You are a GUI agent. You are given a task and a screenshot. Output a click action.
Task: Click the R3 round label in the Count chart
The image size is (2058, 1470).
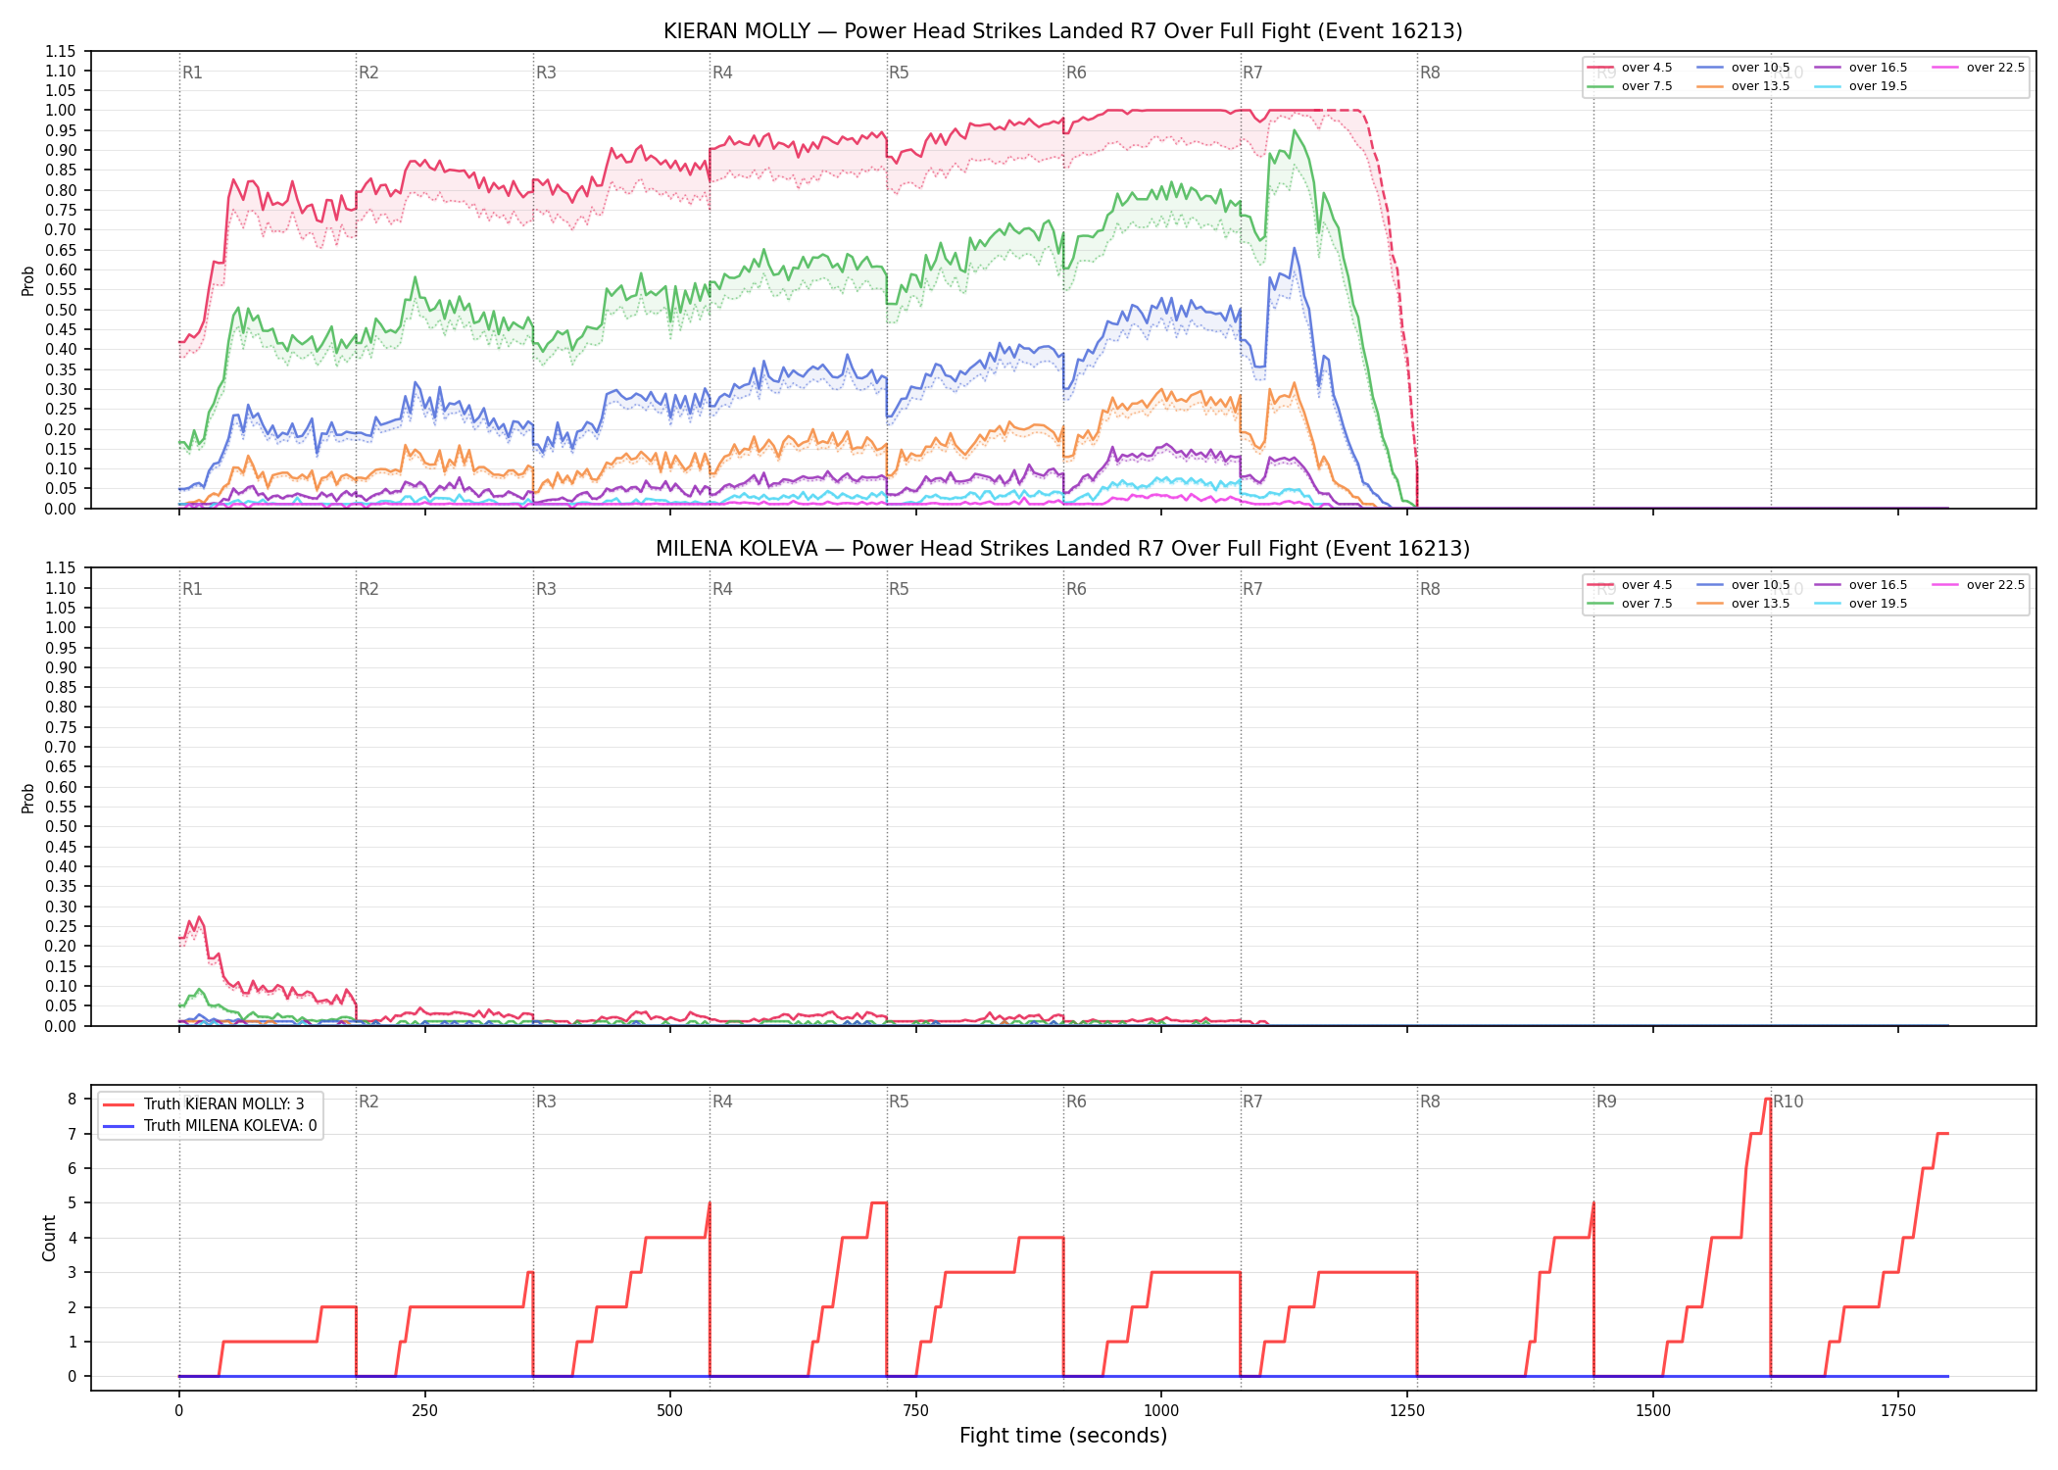(546, 1102)
